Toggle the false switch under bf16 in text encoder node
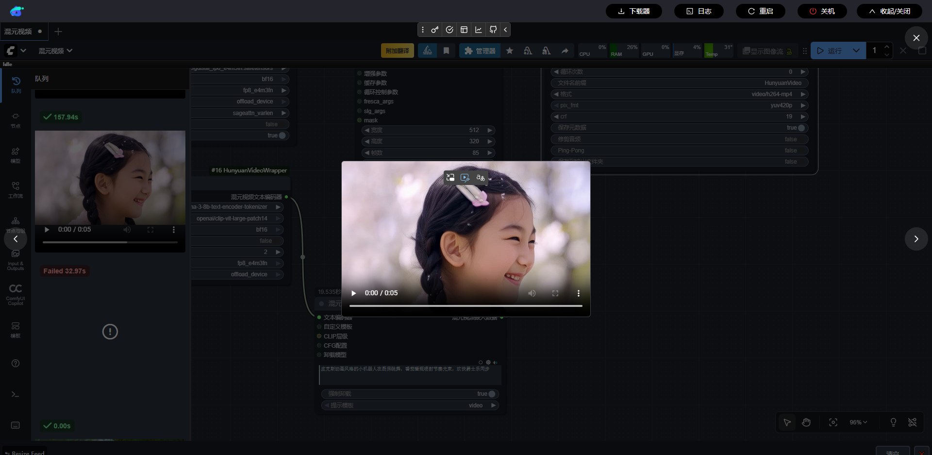 pyautogui.click(x=237, y=241)
